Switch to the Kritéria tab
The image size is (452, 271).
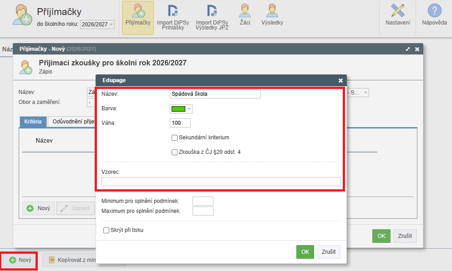pos(33,122)
